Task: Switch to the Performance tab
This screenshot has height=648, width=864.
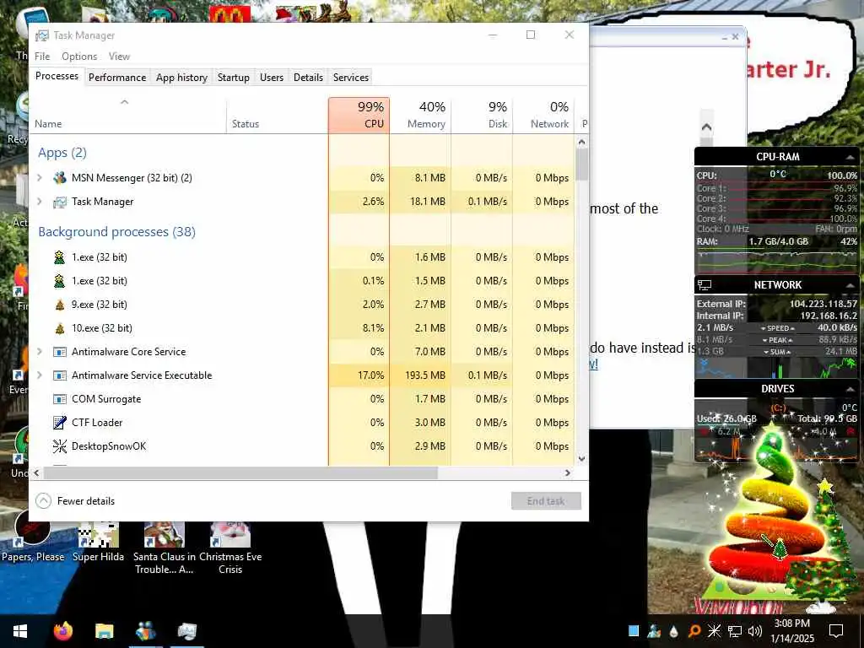Action: tap(117, 78)
